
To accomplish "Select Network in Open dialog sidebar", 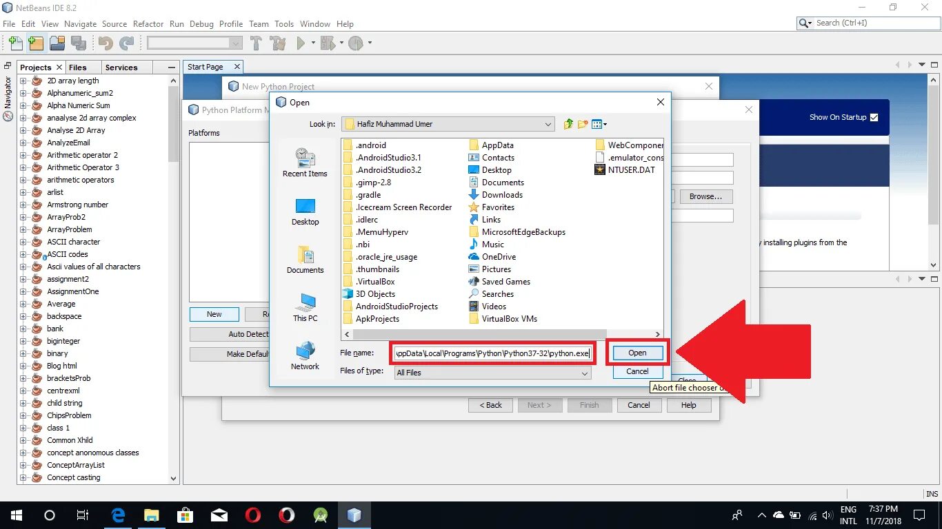I will 305,356.
